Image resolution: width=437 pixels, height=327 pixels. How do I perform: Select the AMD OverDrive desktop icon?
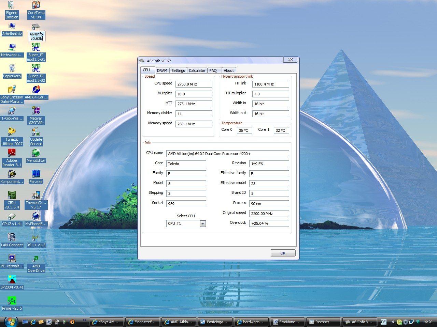[x=36, y=264]
